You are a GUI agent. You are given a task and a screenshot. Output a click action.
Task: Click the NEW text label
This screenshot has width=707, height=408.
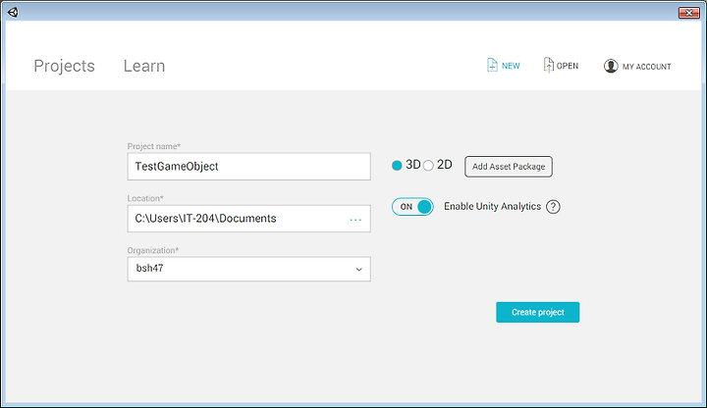(511, 66)
